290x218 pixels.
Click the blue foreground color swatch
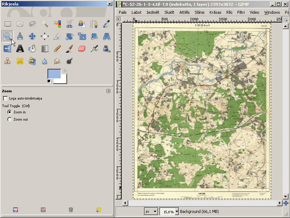(x=54, y=74)
